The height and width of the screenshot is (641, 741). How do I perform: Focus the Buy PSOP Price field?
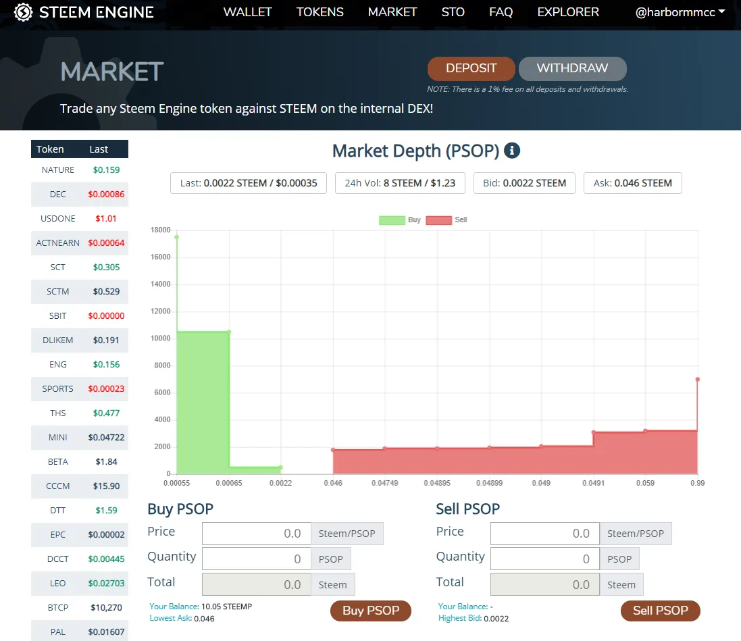pyautogui.click(x=257, y=534)
